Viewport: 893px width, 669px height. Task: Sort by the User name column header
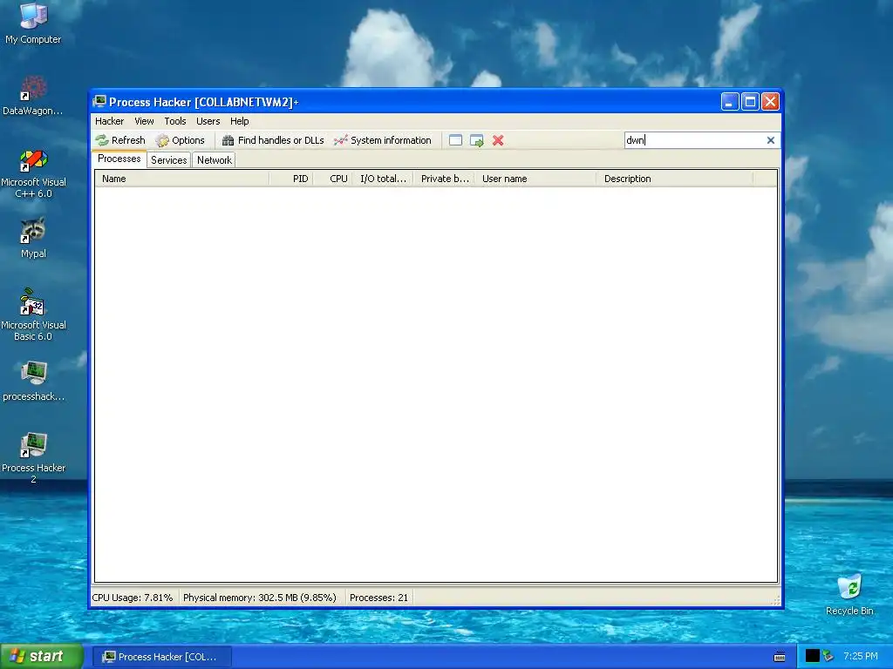535,179
